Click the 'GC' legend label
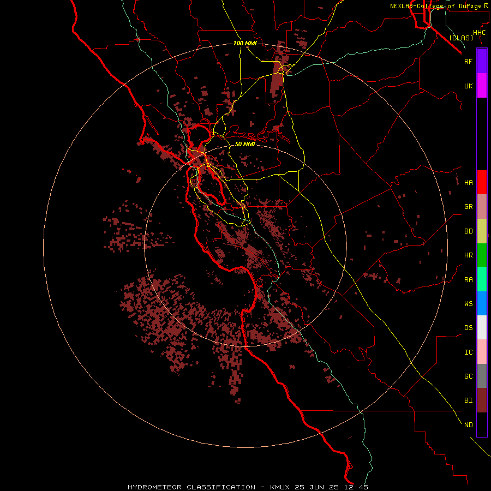Screen dimensions: 491x491 point(468,376)
